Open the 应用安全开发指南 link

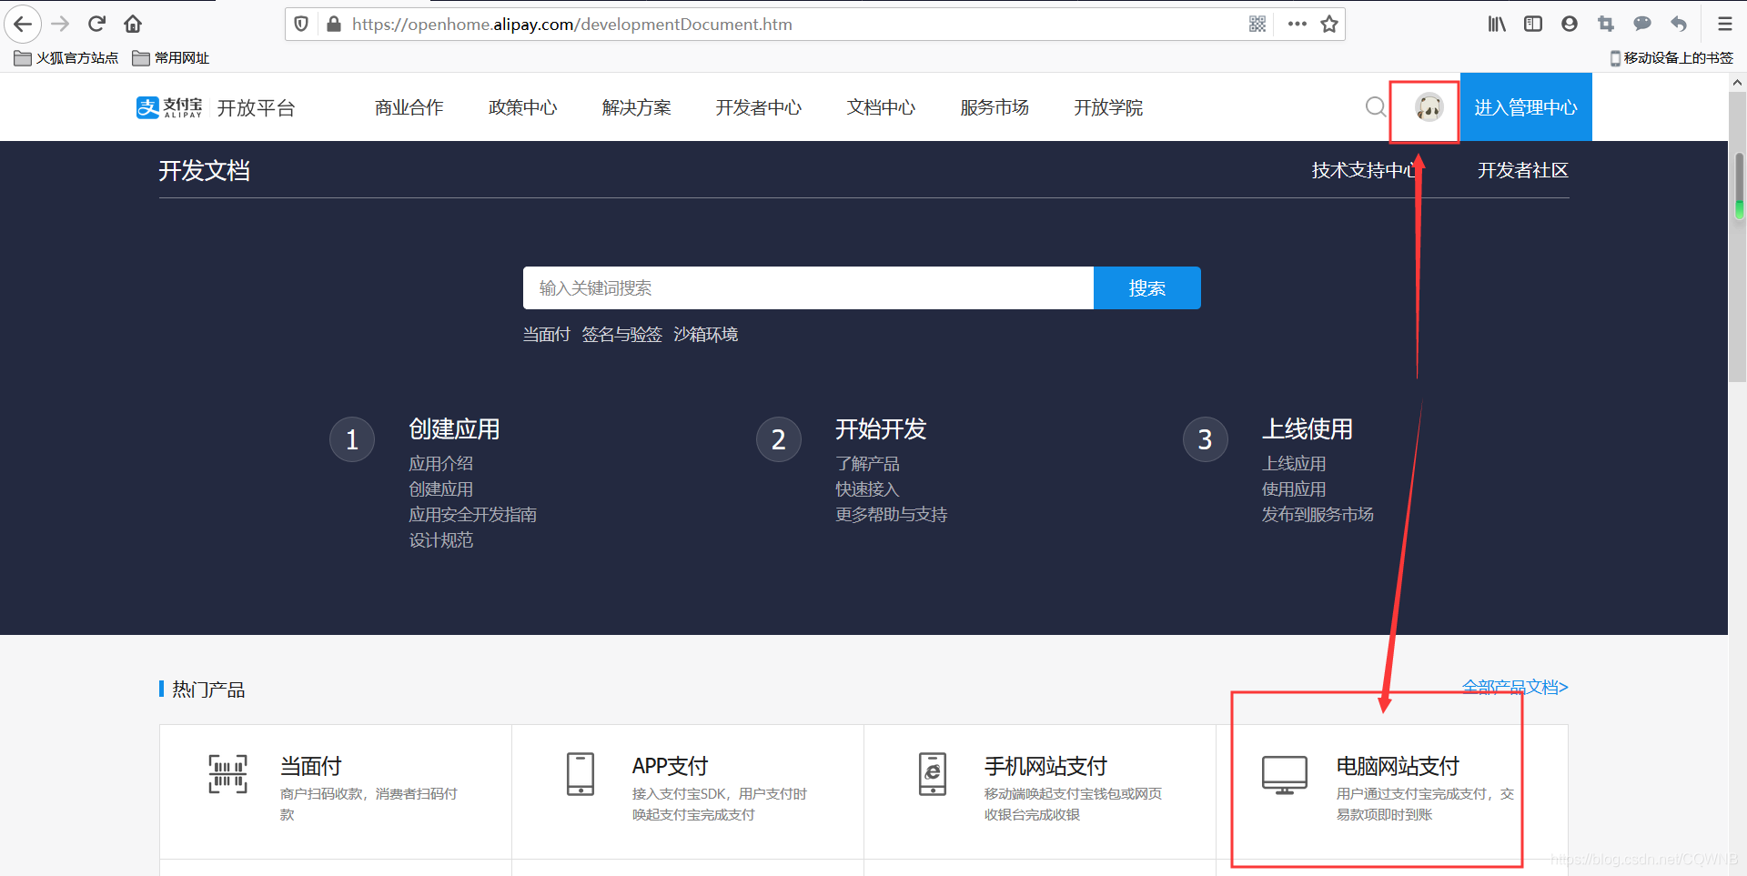[x=473, y=515]
